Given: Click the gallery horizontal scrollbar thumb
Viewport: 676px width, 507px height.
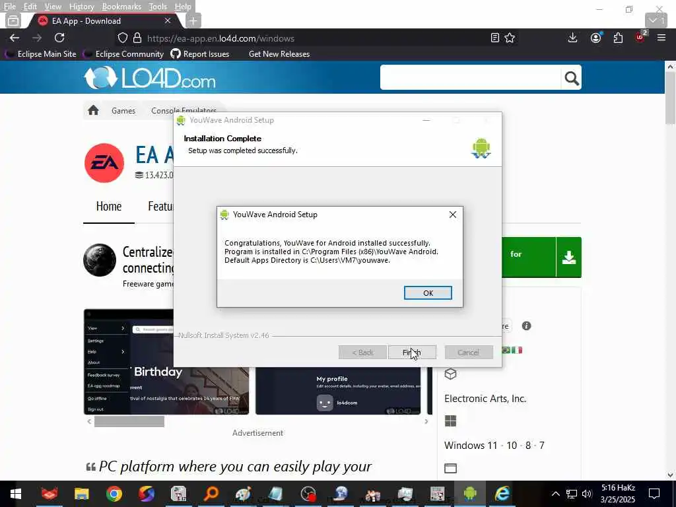Looking at the screenshot, I should 129,422.
